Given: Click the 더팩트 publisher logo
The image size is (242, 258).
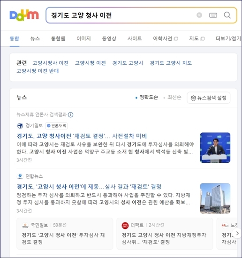Looking at the screenshot, I should [125, 225].
